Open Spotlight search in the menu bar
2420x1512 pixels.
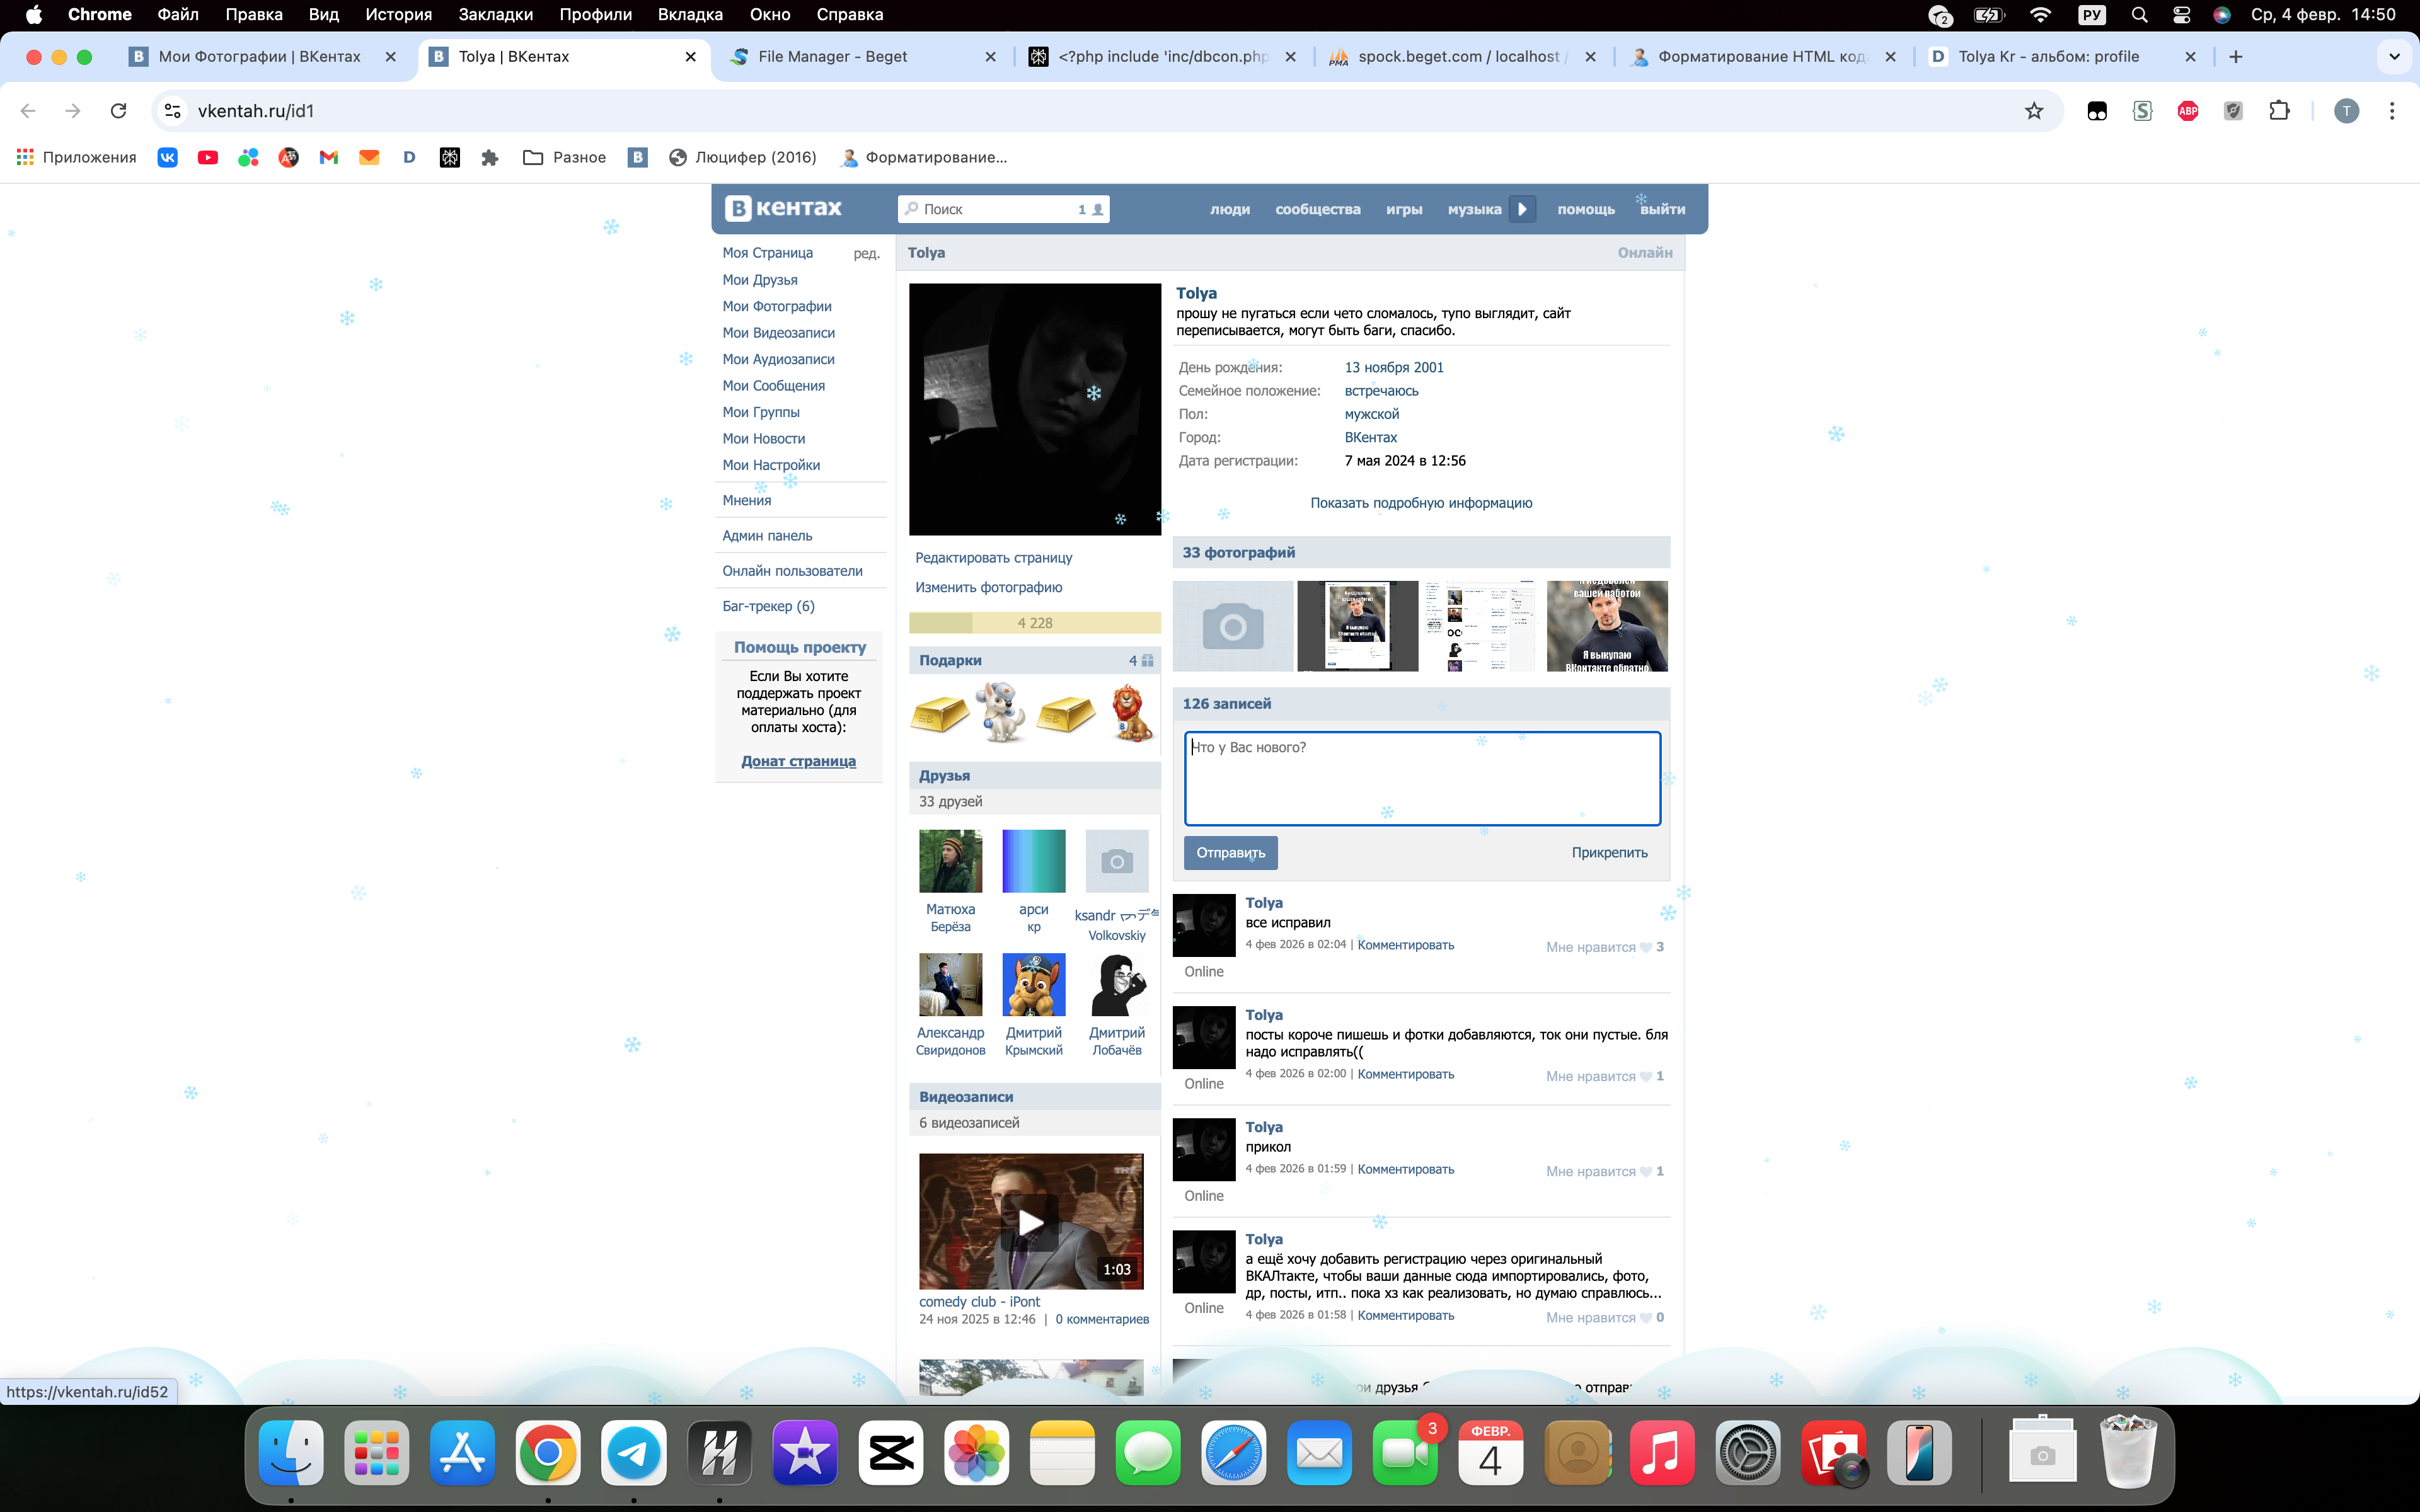[2139, 15]
